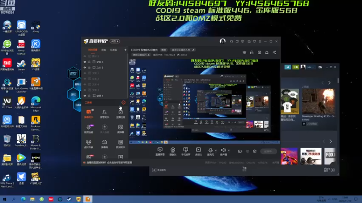This screenshot has width=362, height=203.
Task: Open Microsoft Edge from the taskbar
Action: (23, 199)
